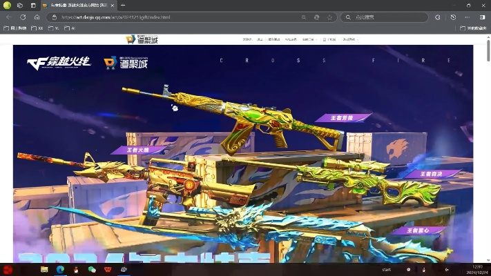The image size is (491, 276).
Task: Click the 道聚城 logo on the banner
Action: [x=126, y=63]
